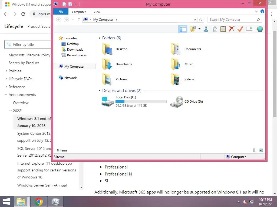Expand the ribbon with the chevron arrow
Viewport: 277px width, 207px height.
256,12
